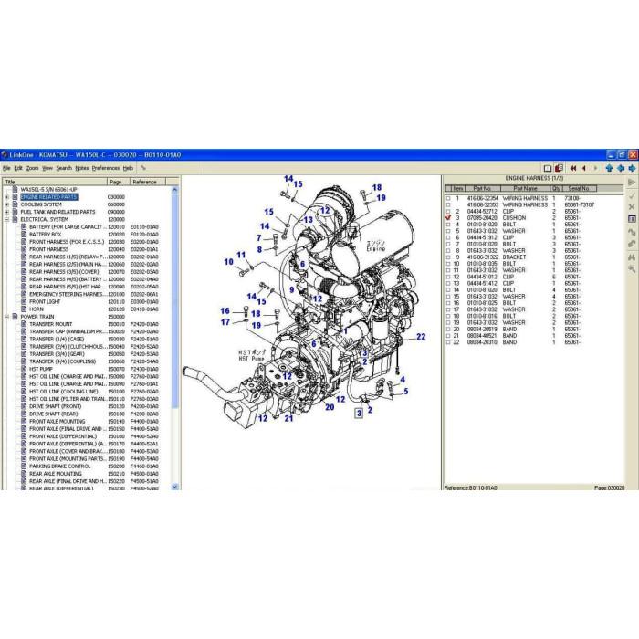639x639 pixels.
Task: Collapse the POWER TRAIN node
Action: coord(6,317)
